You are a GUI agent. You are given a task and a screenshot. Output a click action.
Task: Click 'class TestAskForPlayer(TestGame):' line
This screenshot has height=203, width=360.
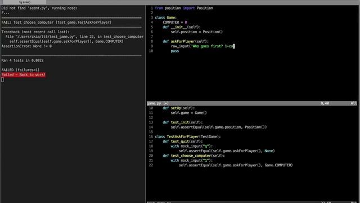[188, 136]
